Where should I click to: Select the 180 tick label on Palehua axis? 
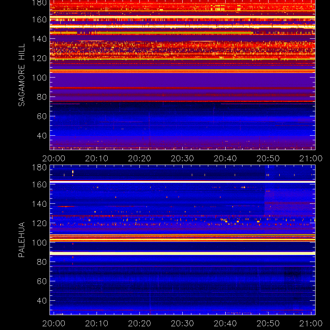[39, 167]
